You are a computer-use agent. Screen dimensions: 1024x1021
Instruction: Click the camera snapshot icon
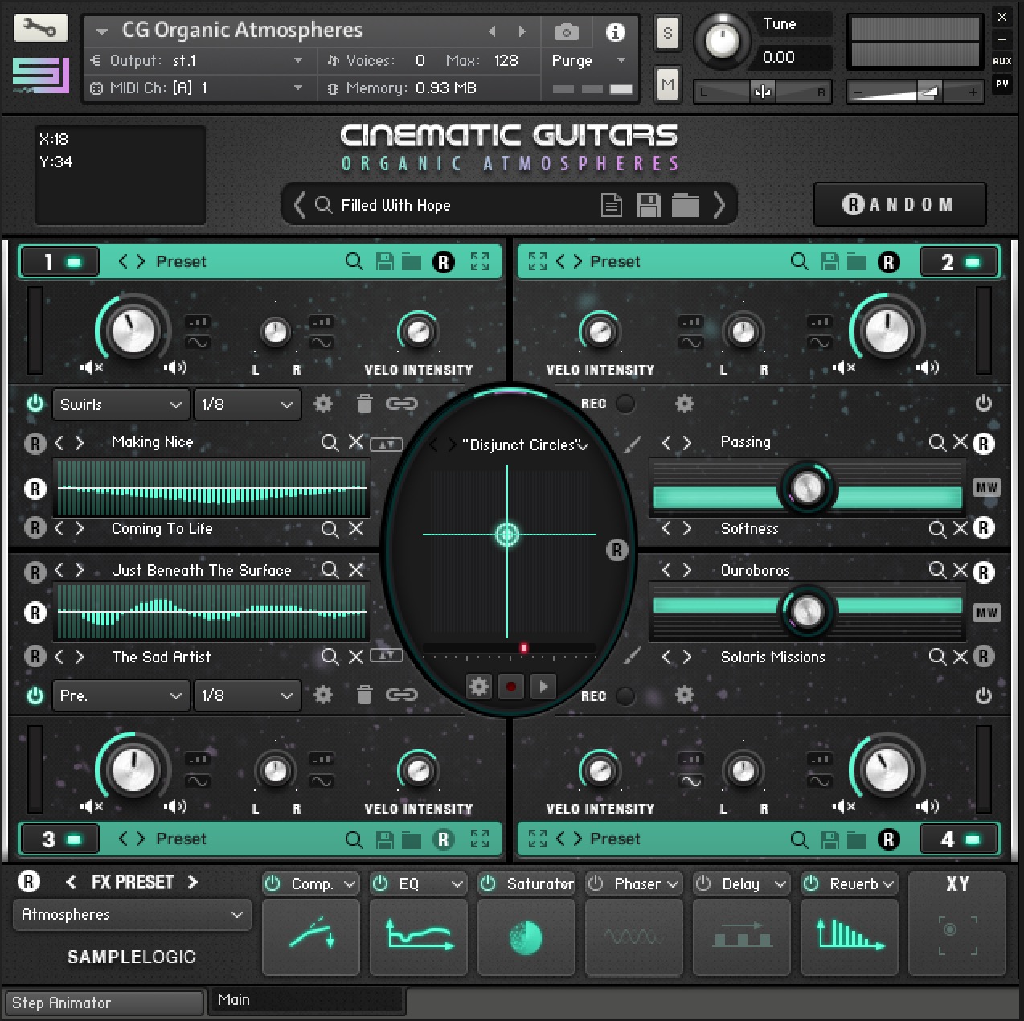pyautogui.click(x=566, y=32)
